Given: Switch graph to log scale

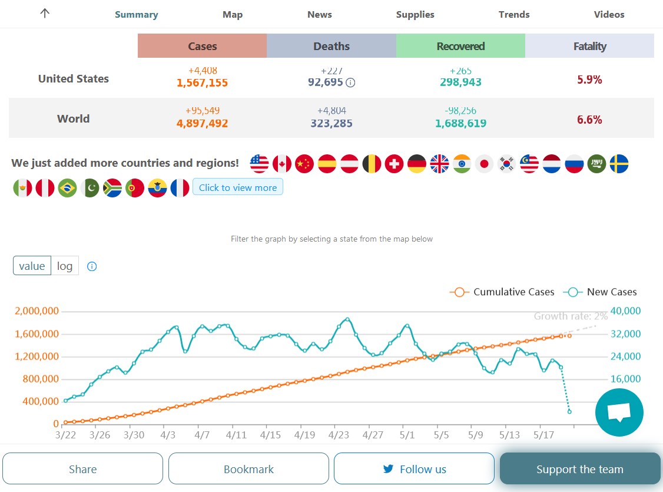Looking at the screenshot, I should coord(65,266).
